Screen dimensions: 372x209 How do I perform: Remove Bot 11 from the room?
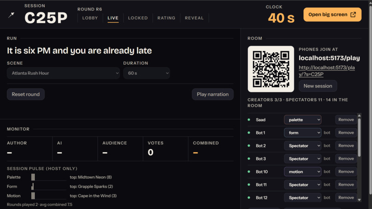[346, 185]
